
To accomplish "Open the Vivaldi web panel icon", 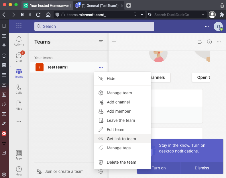I will click(4, 134).
